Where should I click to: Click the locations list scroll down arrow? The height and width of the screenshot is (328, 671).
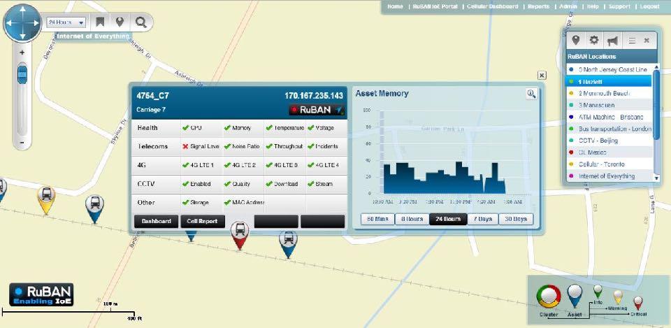(x=657, y=177)
